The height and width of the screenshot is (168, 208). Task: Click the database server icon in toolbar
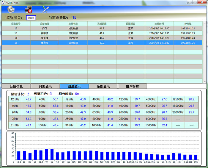pyautogui.click(x=10, y=9)
